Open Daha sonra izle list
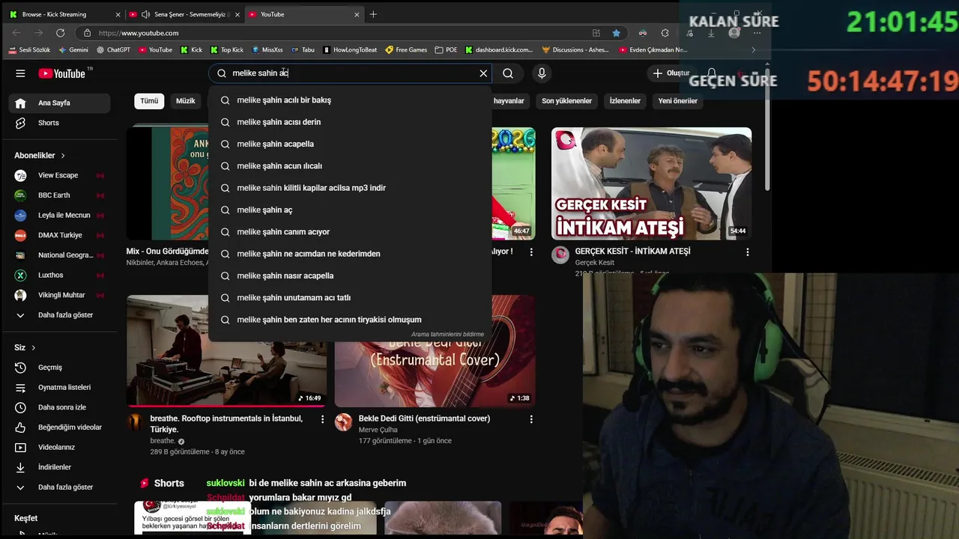 pyautogui.click(x=60, y=407)
